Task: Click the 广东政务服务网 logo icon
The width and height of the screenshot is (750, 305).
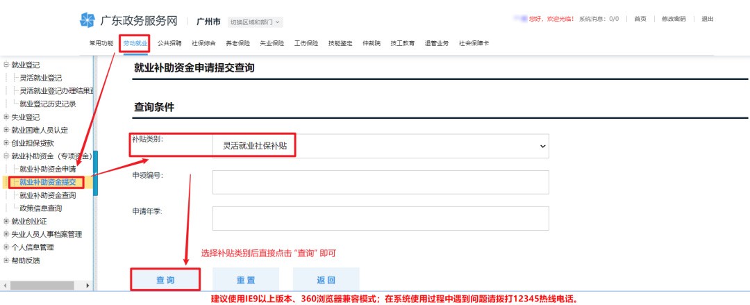Action: [87, 21]
